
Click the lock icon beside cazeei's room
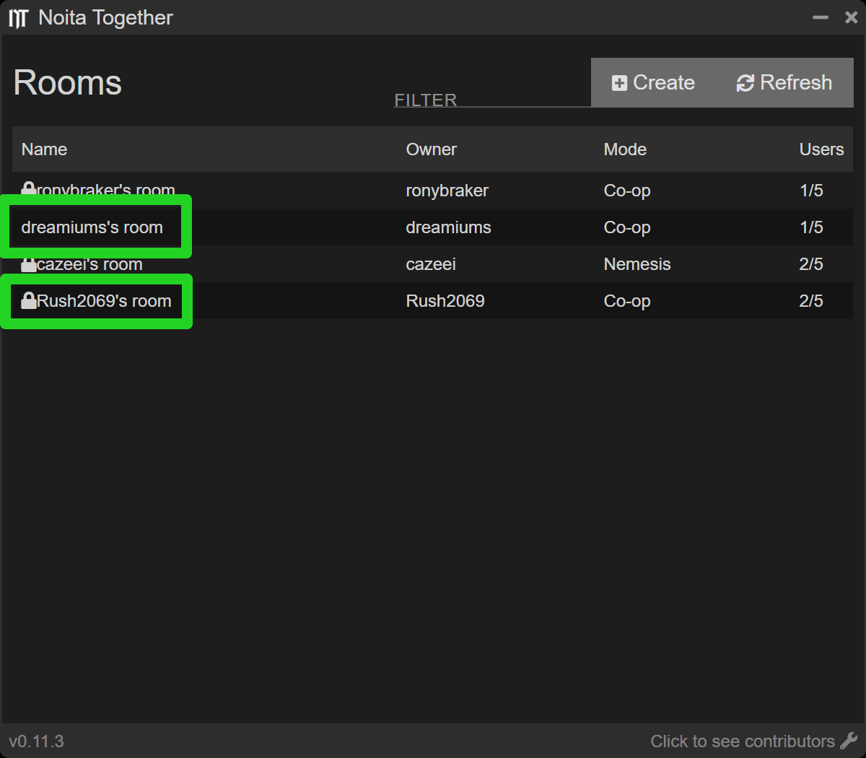(x=28, y=264)
